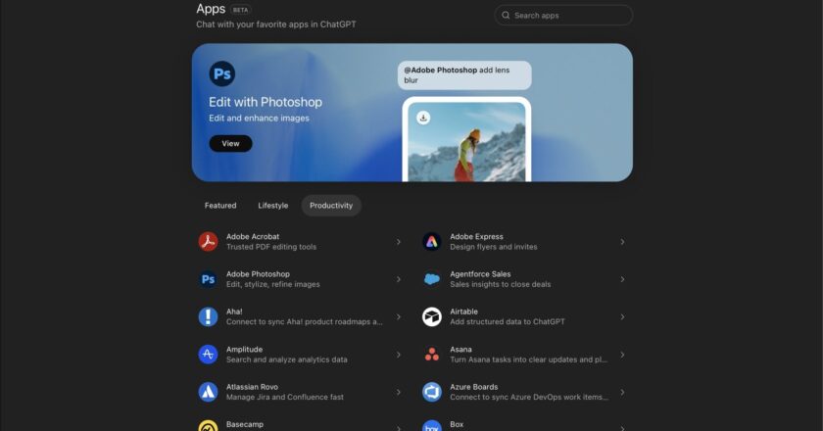Open Asana row chevron arrow

(622, 355)
